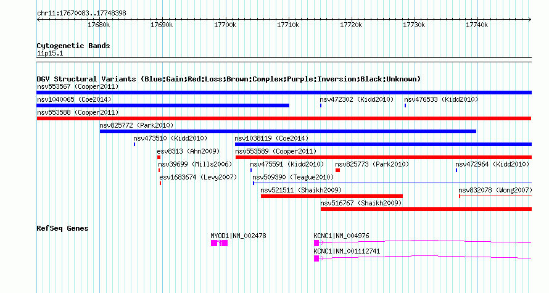Select the nsv553589 (Cooper2011) red bar
Image resolution: width=549 pixels, height=293 pixels.
click(384, 157)
